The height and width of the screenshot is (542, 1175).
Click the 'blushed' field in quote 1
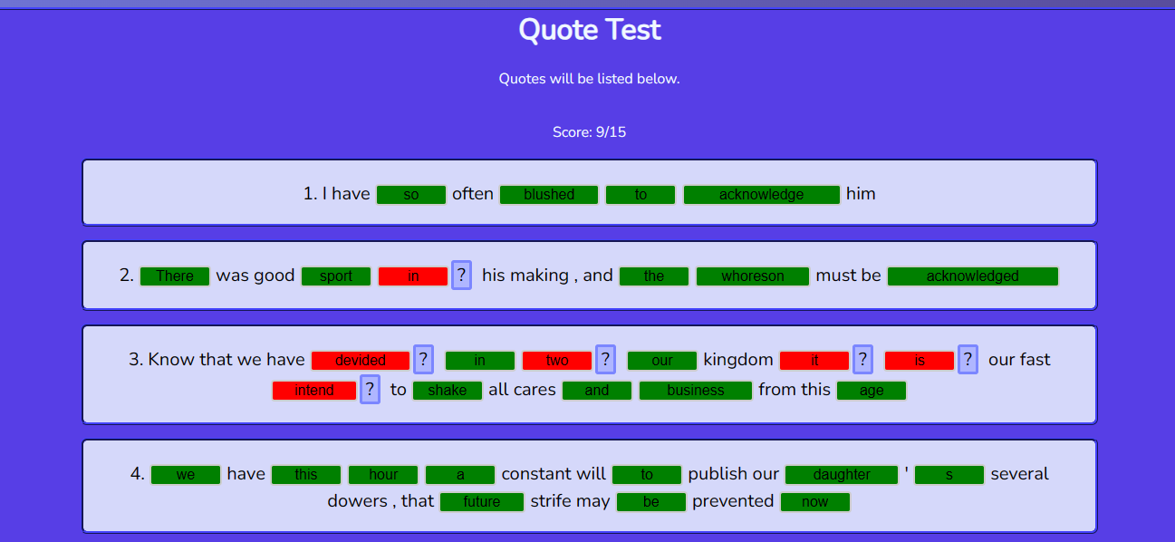(549, 195)
